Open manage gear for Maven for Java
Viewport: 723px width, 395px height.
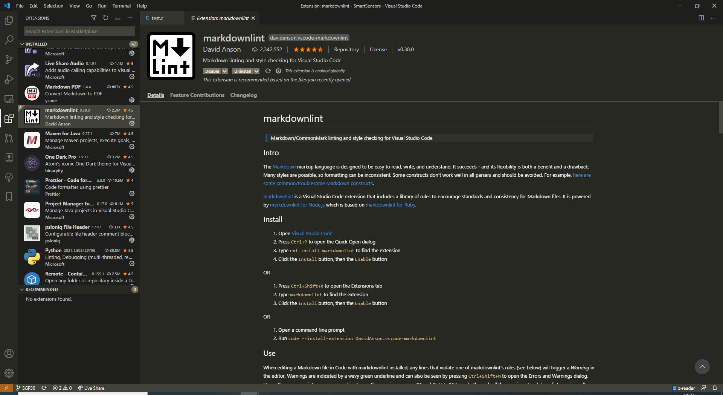pyautogui.click(x=132, y=147)
